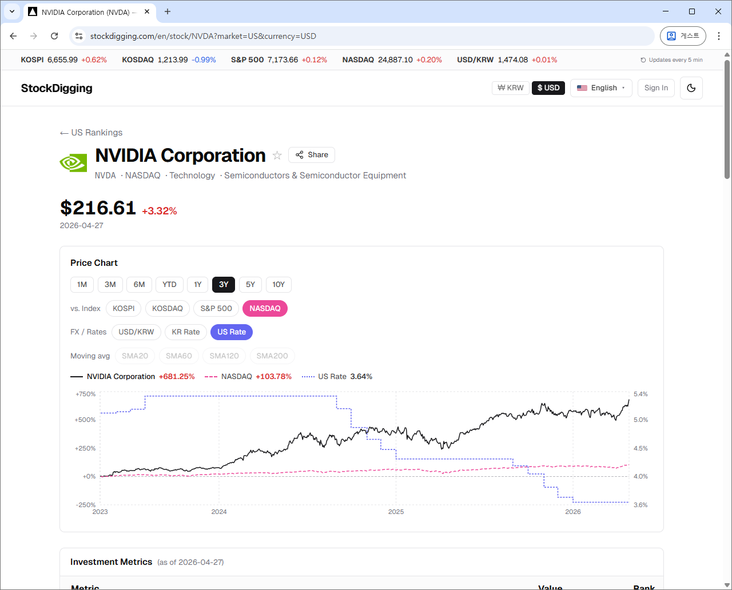Go back to US Rankings
The width and height of the screenshot is (732, 590).
click(x=91, y=133)
